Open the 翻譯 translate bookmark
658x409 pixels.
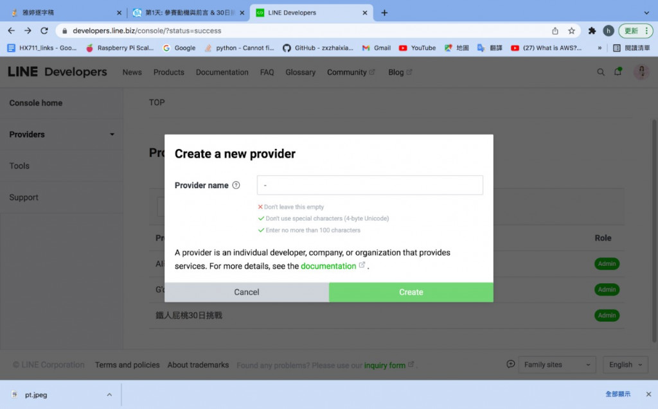(x=490, y=48)
